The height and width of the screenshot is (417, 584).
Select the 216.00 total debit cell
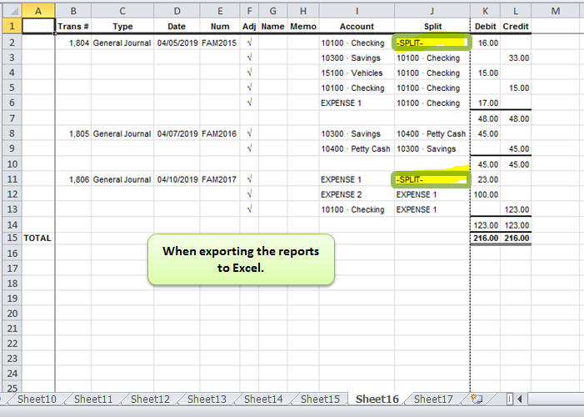[x=486, y=238]
